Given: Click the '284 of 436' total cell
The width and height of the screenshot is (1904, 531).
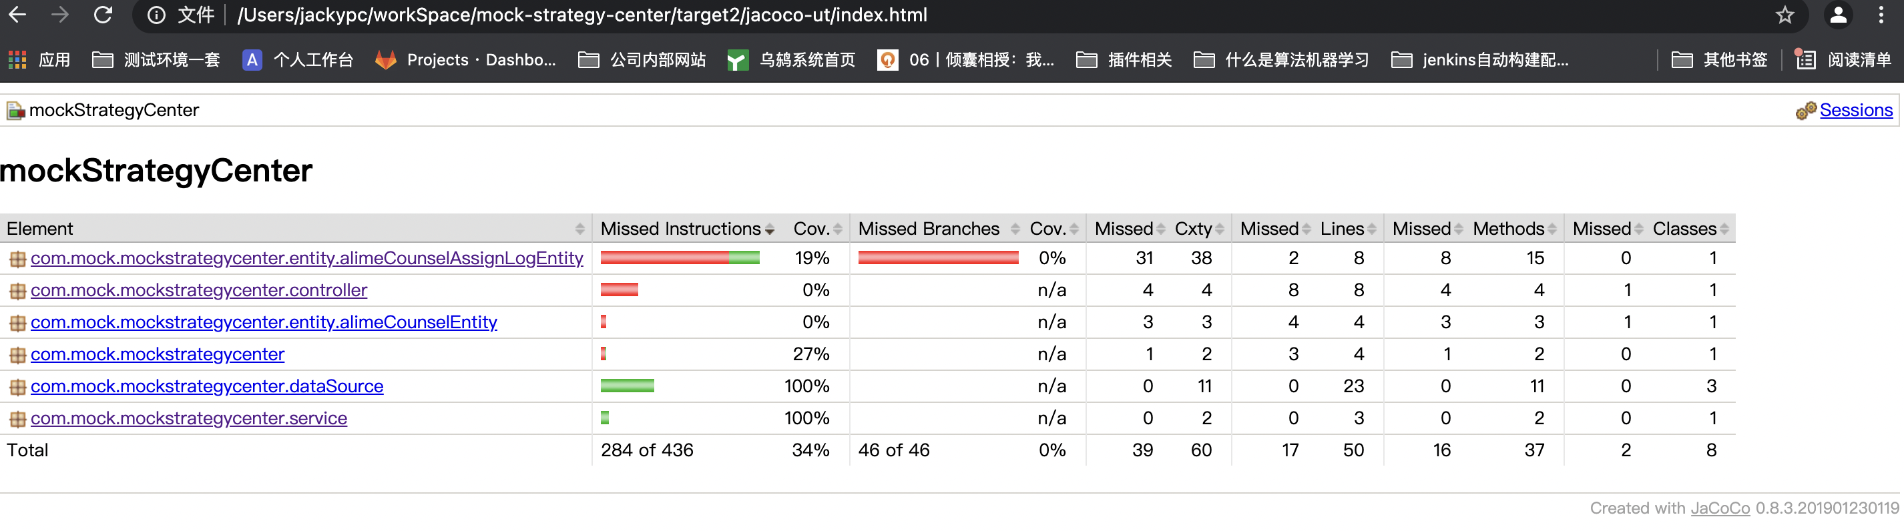Looking at the screenshot, I should click(647, 450).
